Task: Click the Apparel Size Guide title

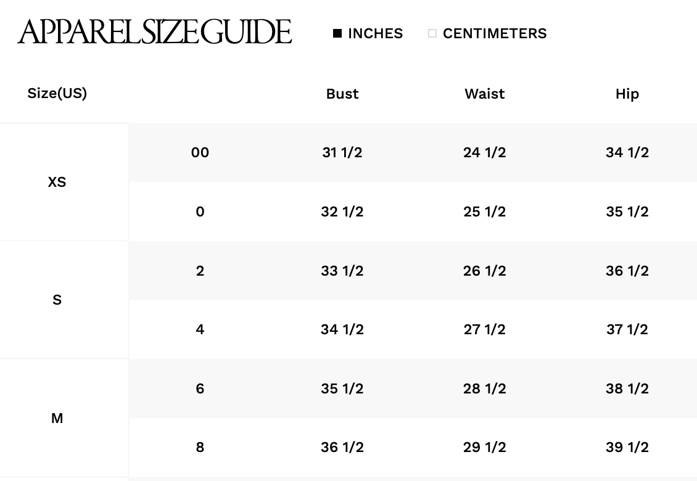Action: 154,32
